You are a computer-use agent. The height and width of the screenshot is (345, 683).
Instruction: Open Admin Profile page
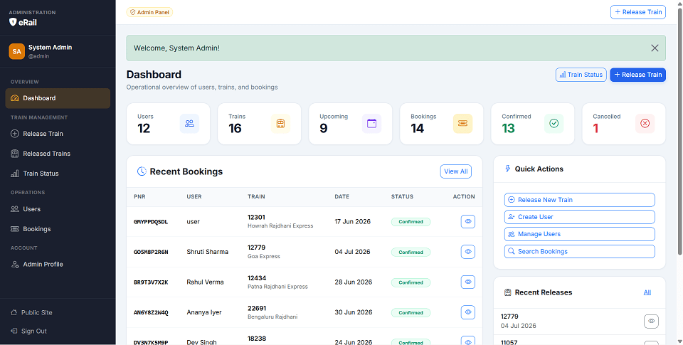[x=58, y=265]
